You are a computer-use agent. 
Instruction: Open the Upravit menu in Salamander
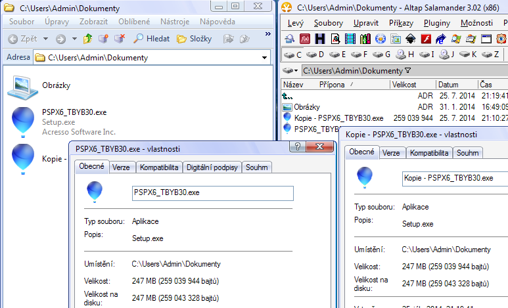click(366, 23)
